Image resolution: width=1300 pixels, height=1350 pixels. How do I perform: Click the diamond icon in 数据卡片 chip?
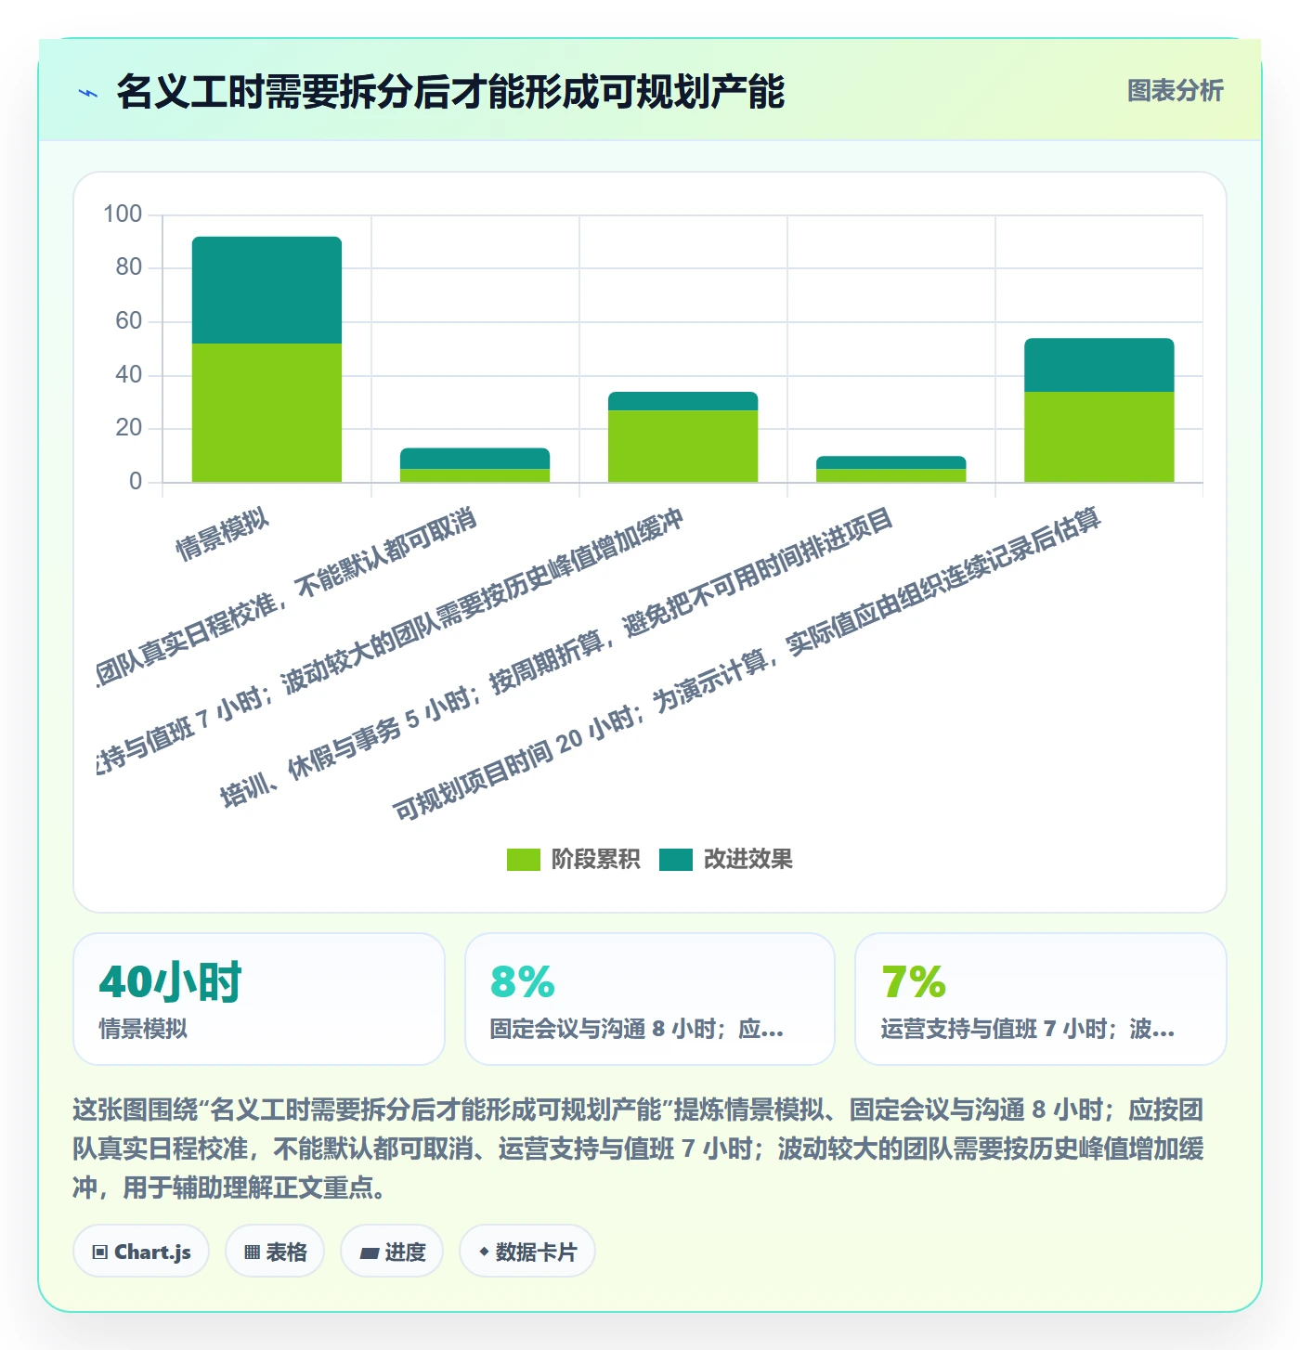(x=484, y=1253)
